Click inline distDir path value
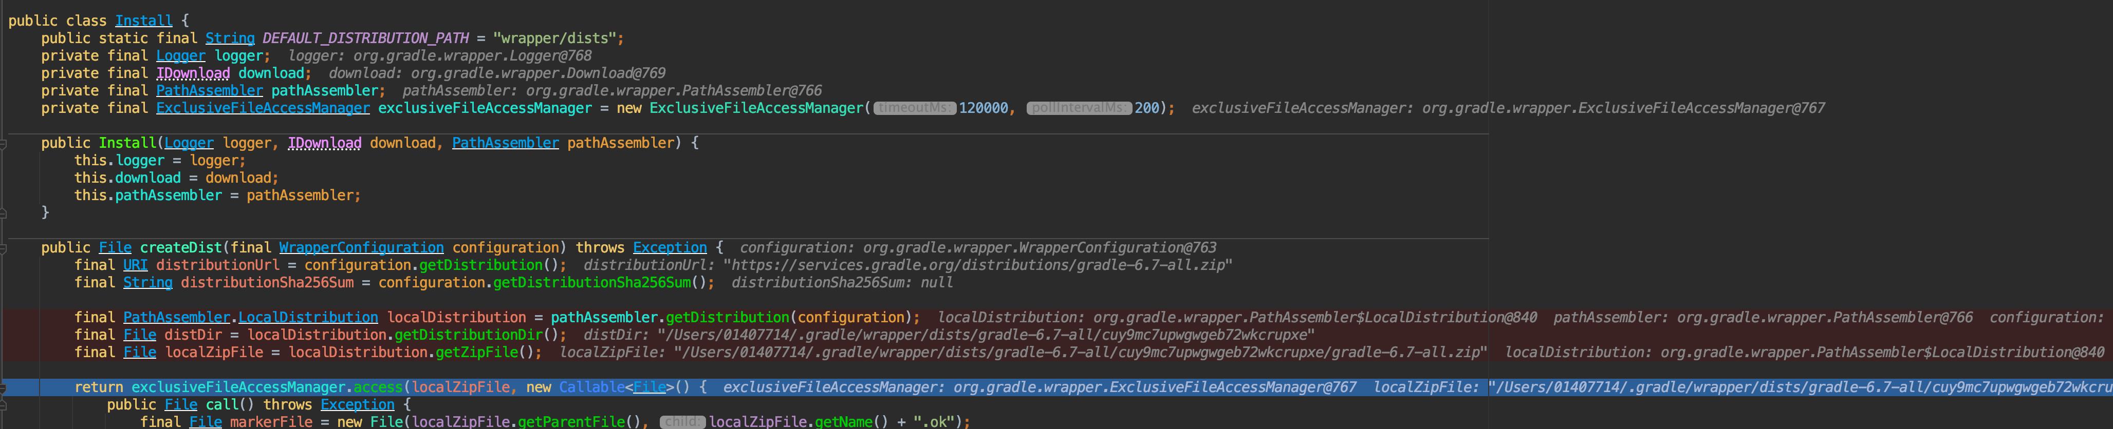The width and height of the screenshot is (2113, 429). click(x=949, y=335)
